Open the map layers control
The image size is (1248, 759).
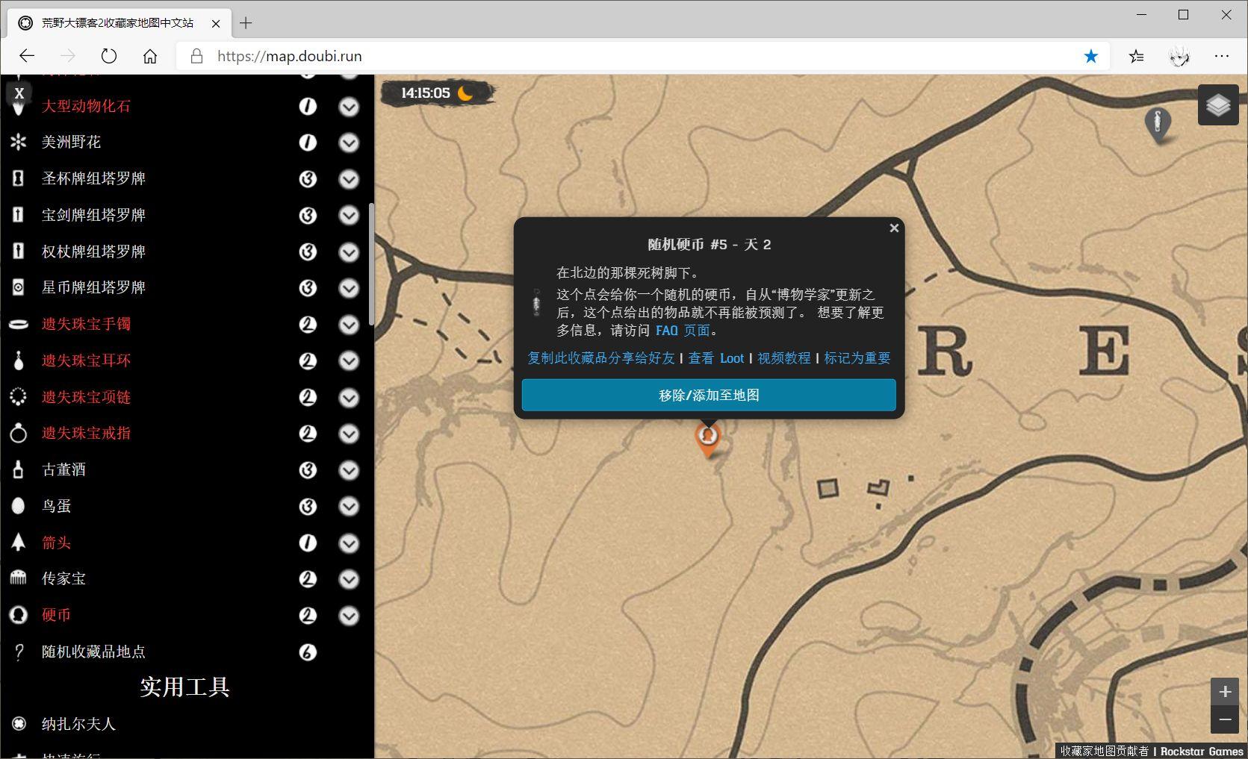click(1218, 104)
